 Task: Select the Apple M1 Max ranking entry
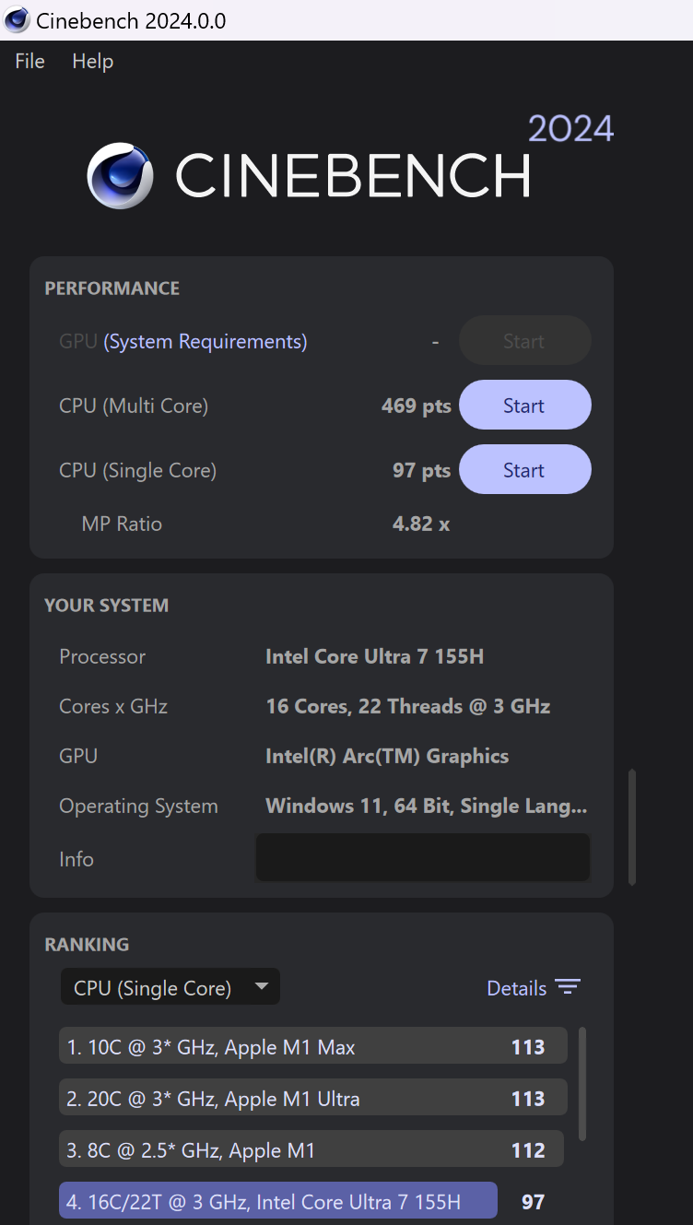(x=313, y=1046)
